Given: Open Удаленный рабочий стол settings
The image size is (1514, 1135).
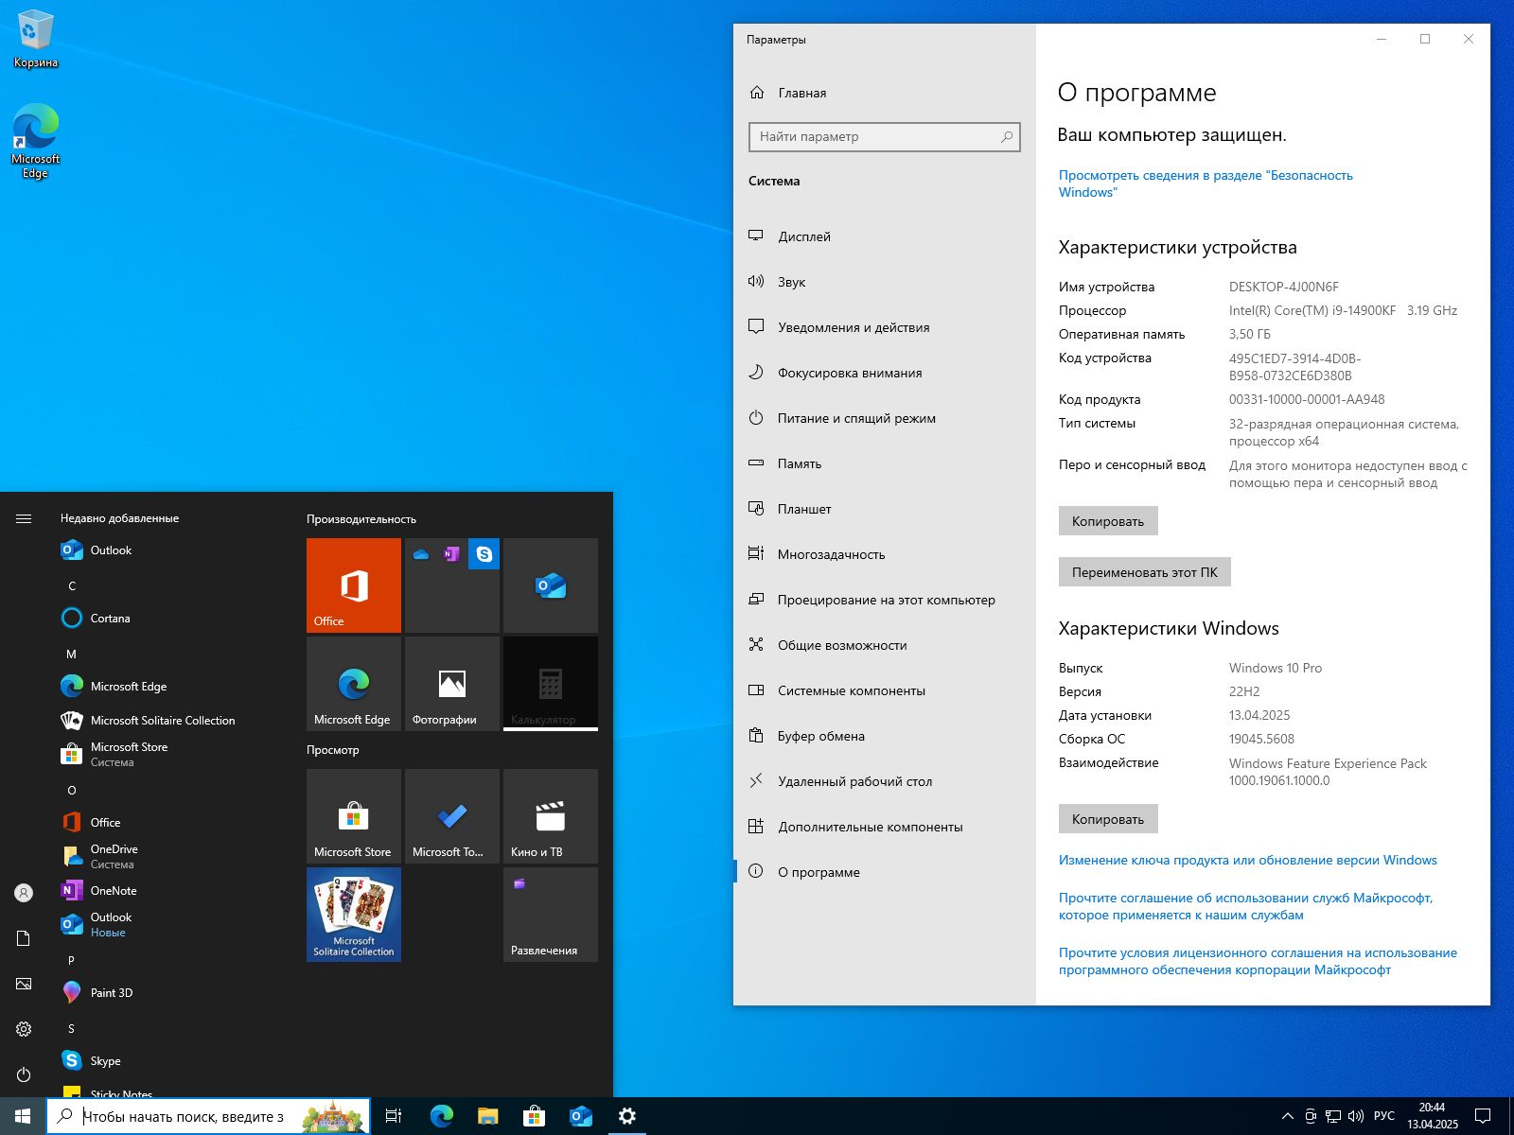Looking at the screenshot, I should click(x=885, y=781).
